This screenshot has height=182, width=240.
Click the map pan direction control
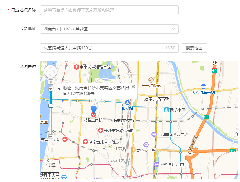coord(51,72)
